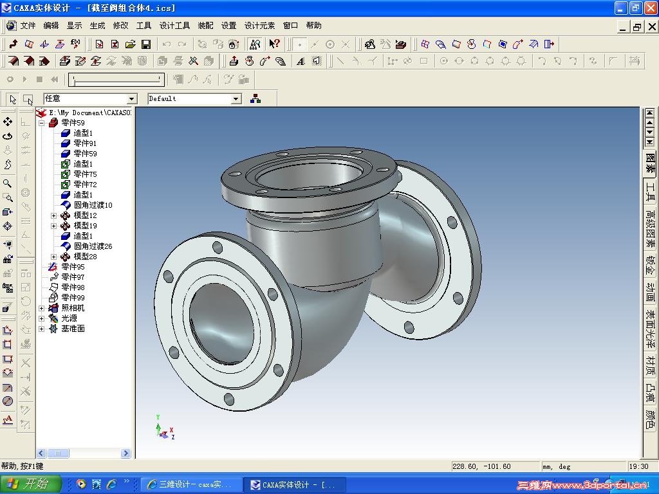659x494 pixels.
Task: Expand the 模型12 tree node
Action: [x=54, y=215]
